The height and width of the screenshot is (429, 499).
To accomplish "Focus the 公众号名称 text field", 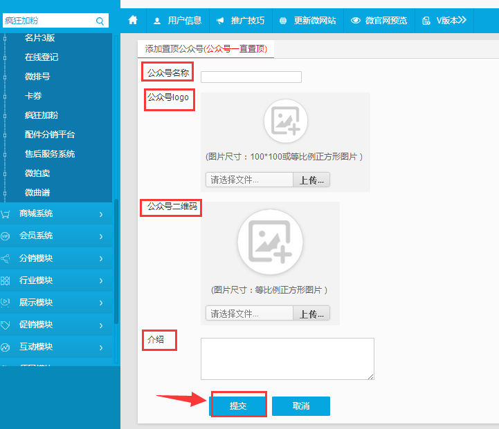I will pos(251,77).
